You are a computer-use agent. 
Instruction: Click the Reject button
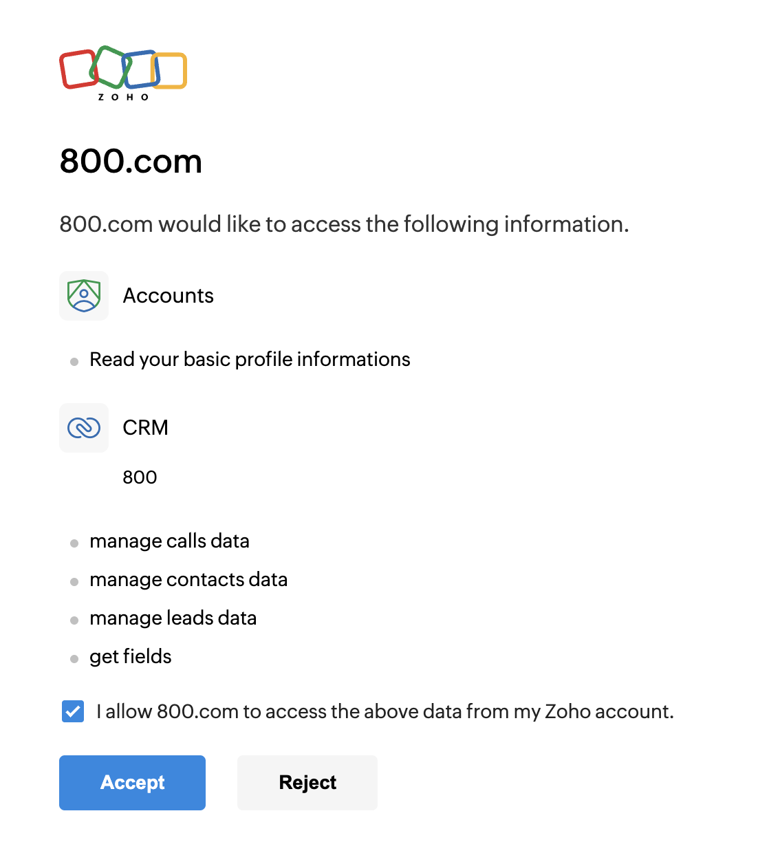tap(307, 783)
